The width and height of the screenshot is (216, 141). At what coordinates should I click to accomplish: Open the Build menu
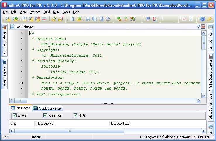click(46, 12)
